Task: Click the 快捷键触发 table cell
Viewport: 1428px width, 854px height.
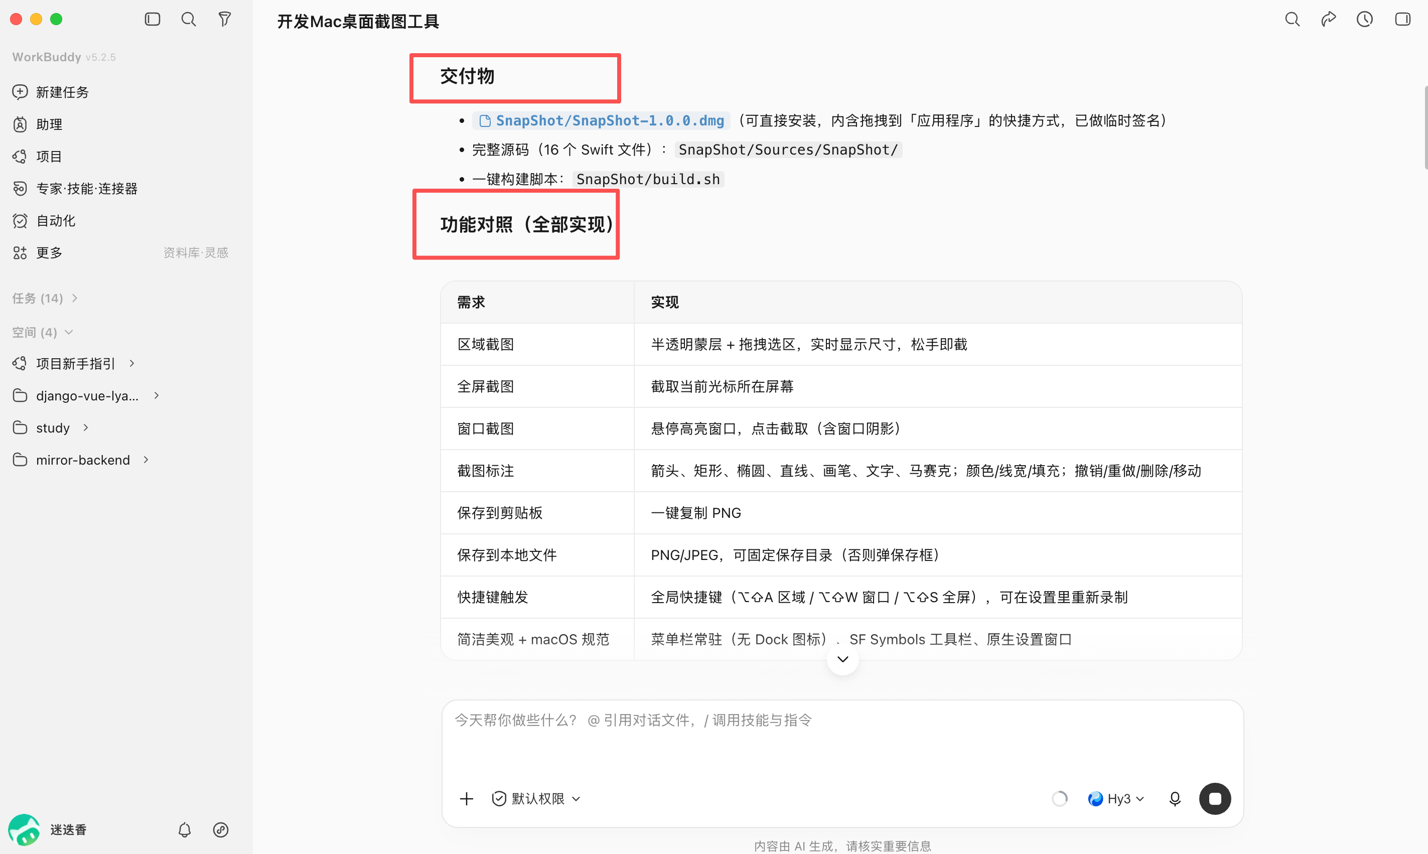Action: click(x=537, y=597)
